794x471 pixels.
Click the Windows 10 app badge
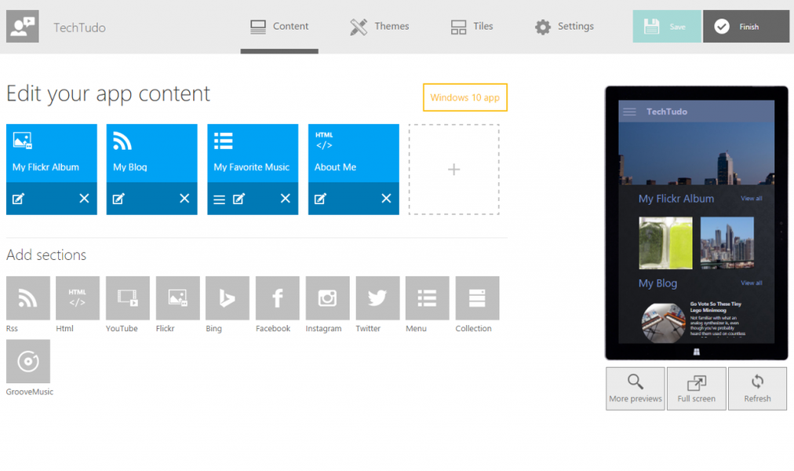464,97
